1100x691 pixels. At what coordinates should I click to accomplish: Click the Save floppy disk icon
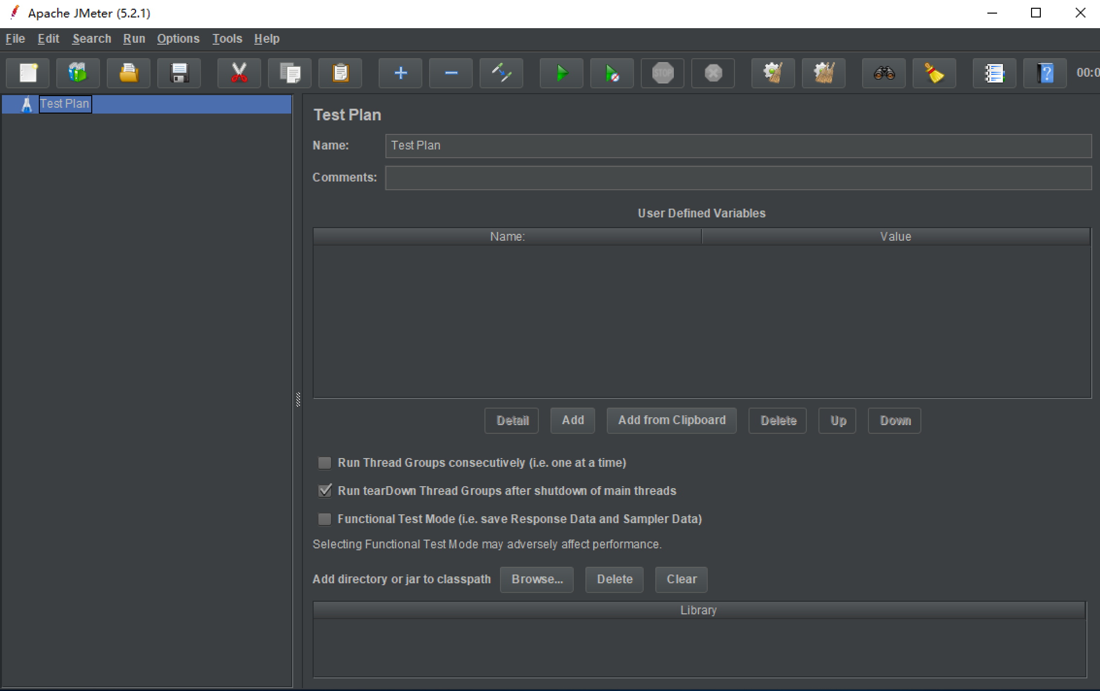coord(179,73)
